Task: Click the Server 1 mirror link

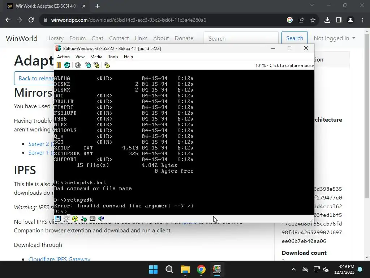Action: pos(41,152)
